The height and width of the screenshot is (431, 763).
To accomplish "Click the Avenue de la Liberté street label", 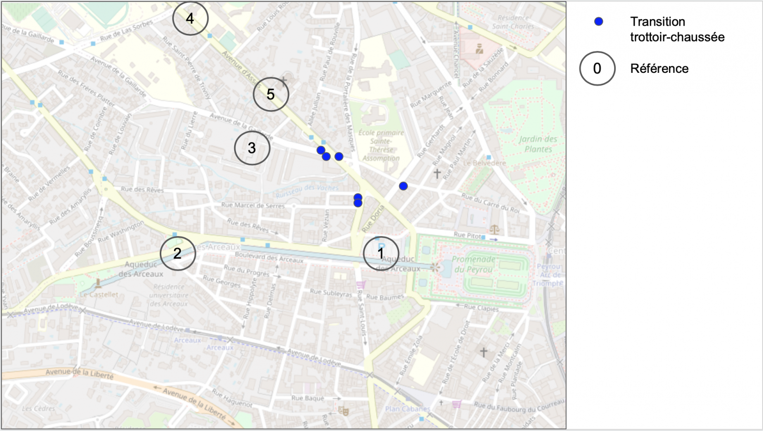I will click(x=80, y=373).
